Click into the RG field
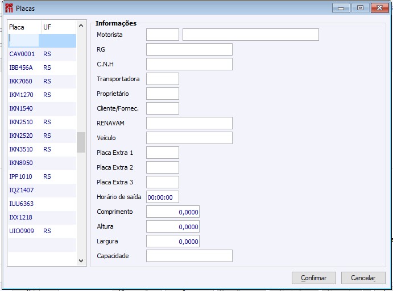The height and width of the screenshot is (291, 393). point(189,49)
